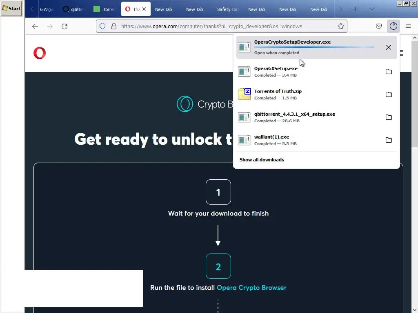The height and width of the screenshot is (313, 418).
Task: Click the walliant(1).exe file icon
Action: click(x=244, y=140)
